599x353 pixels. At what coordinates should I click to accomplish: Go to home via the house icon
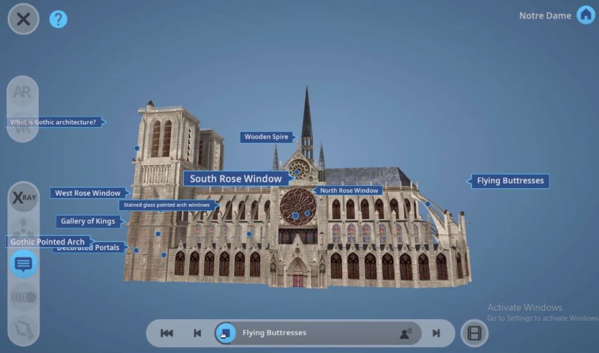point(586,15)
